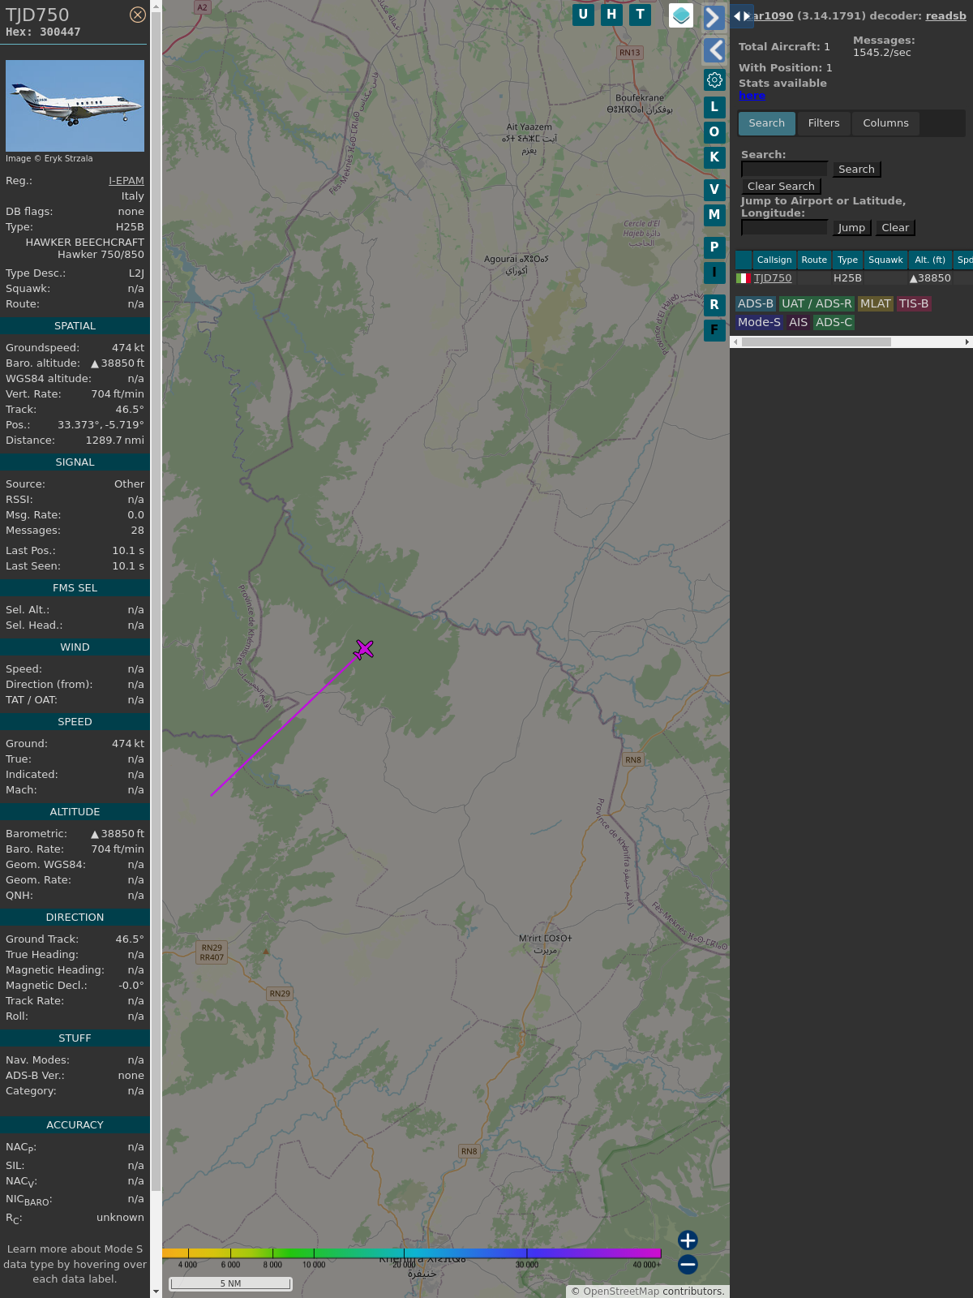
Task: Click the Jump button
Action: (x=851, y=228)
